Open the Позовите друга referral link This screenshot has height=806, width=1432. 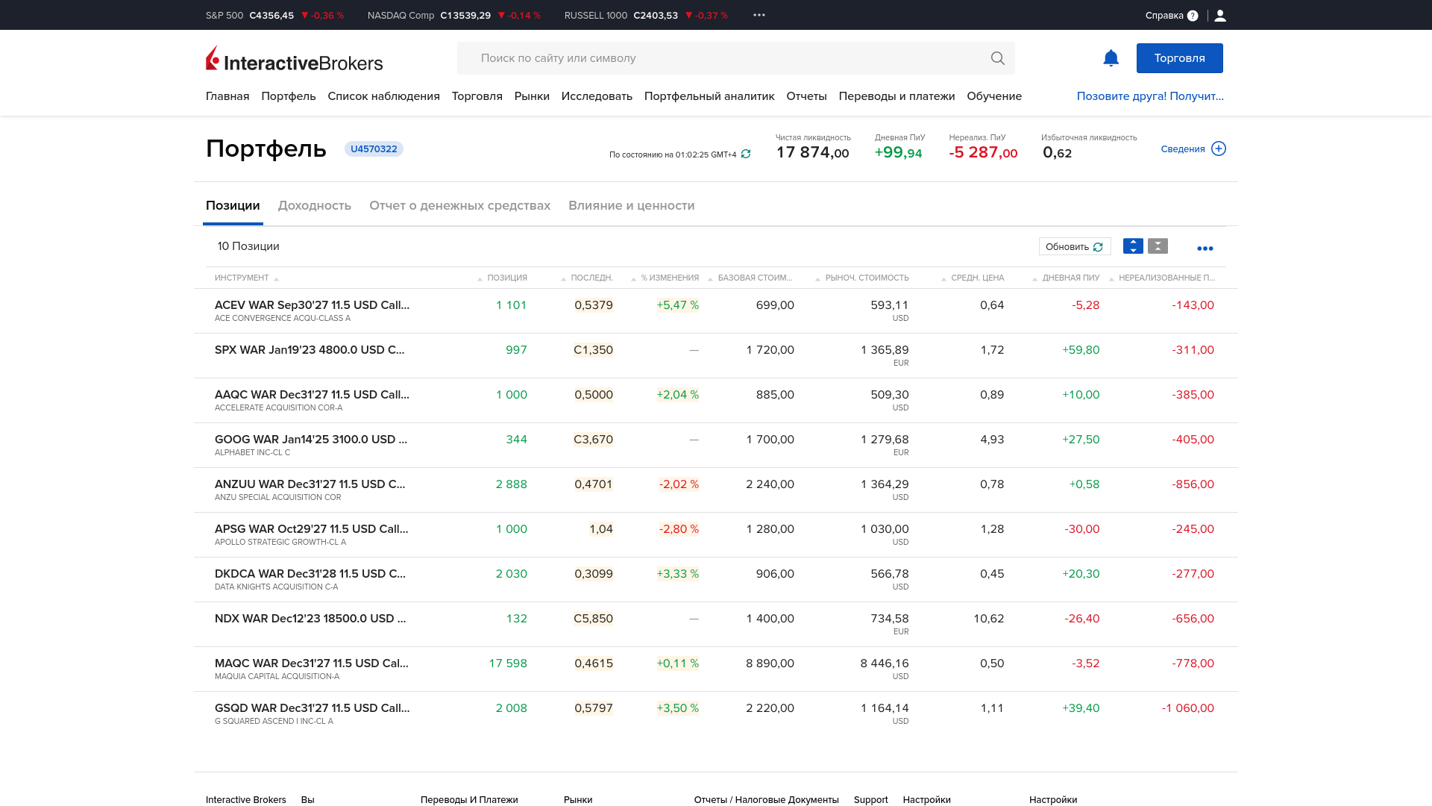(x=1149, y=96)
